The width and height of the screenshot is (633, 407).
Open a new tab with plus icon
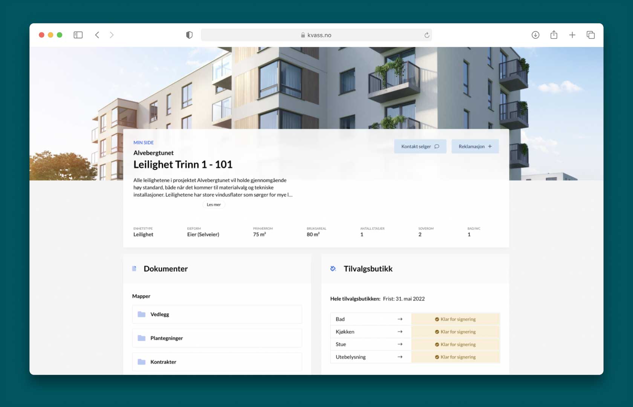[x=572, y=35]
